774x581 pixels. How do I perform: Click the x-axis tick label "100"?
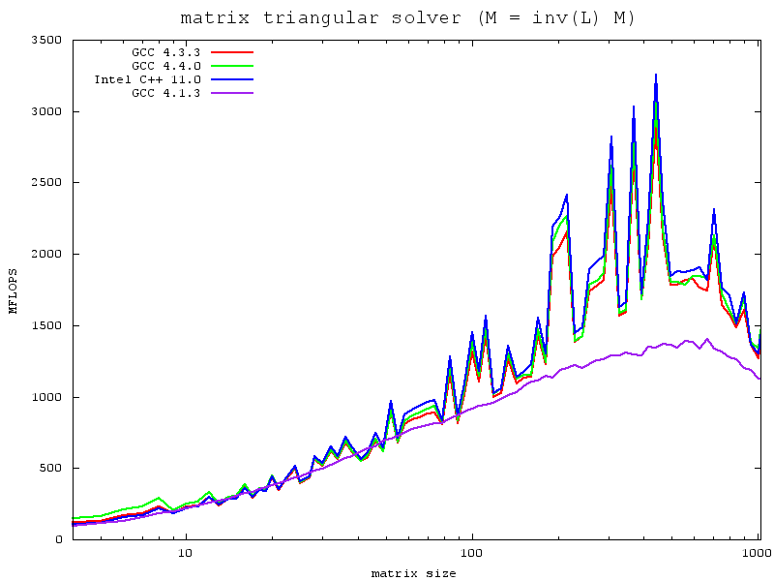pos(471,555)
